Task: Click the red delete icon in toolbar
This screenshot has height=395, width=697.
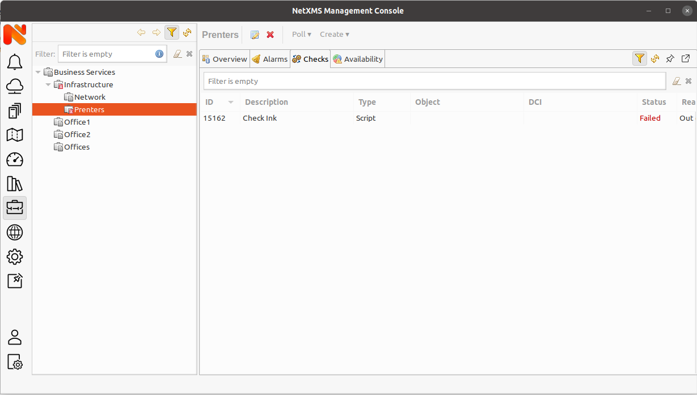Action: 271,35
